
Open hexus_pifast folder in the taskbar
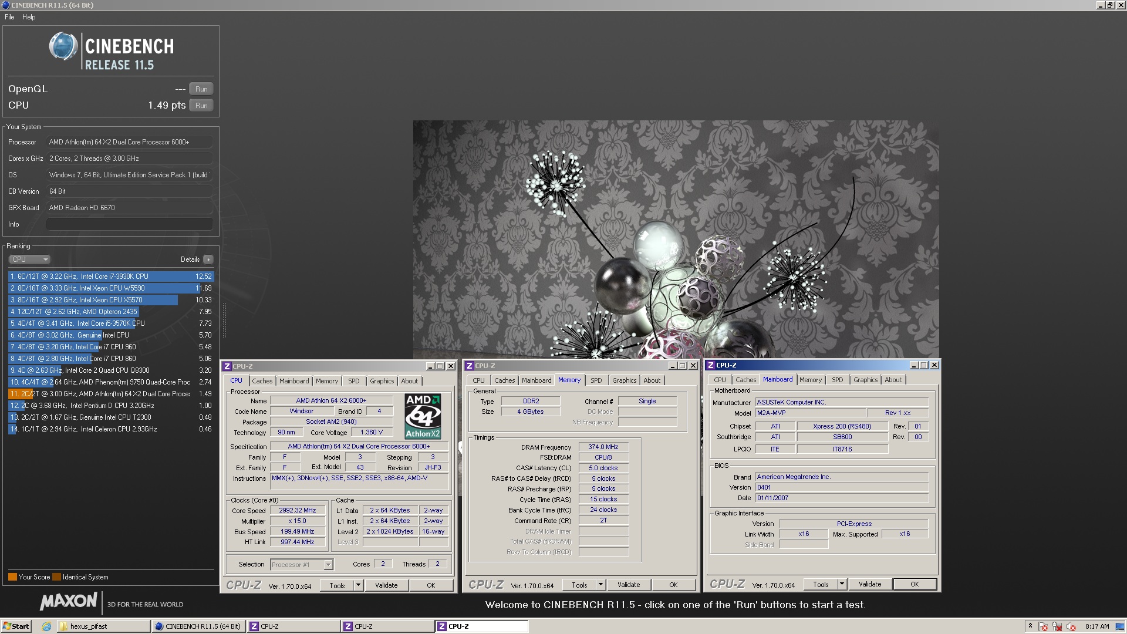(104, 626)
